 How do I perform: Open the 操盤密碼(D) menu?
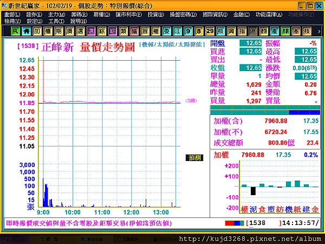click(183, 15)
